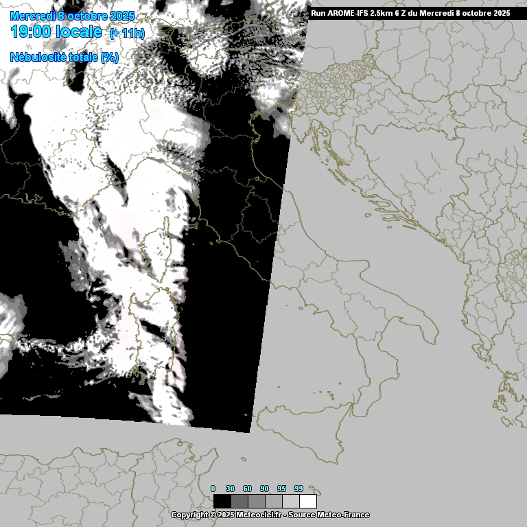Click the 0 legend value label
Screen dimensions: 527x527
click(213, 489)
